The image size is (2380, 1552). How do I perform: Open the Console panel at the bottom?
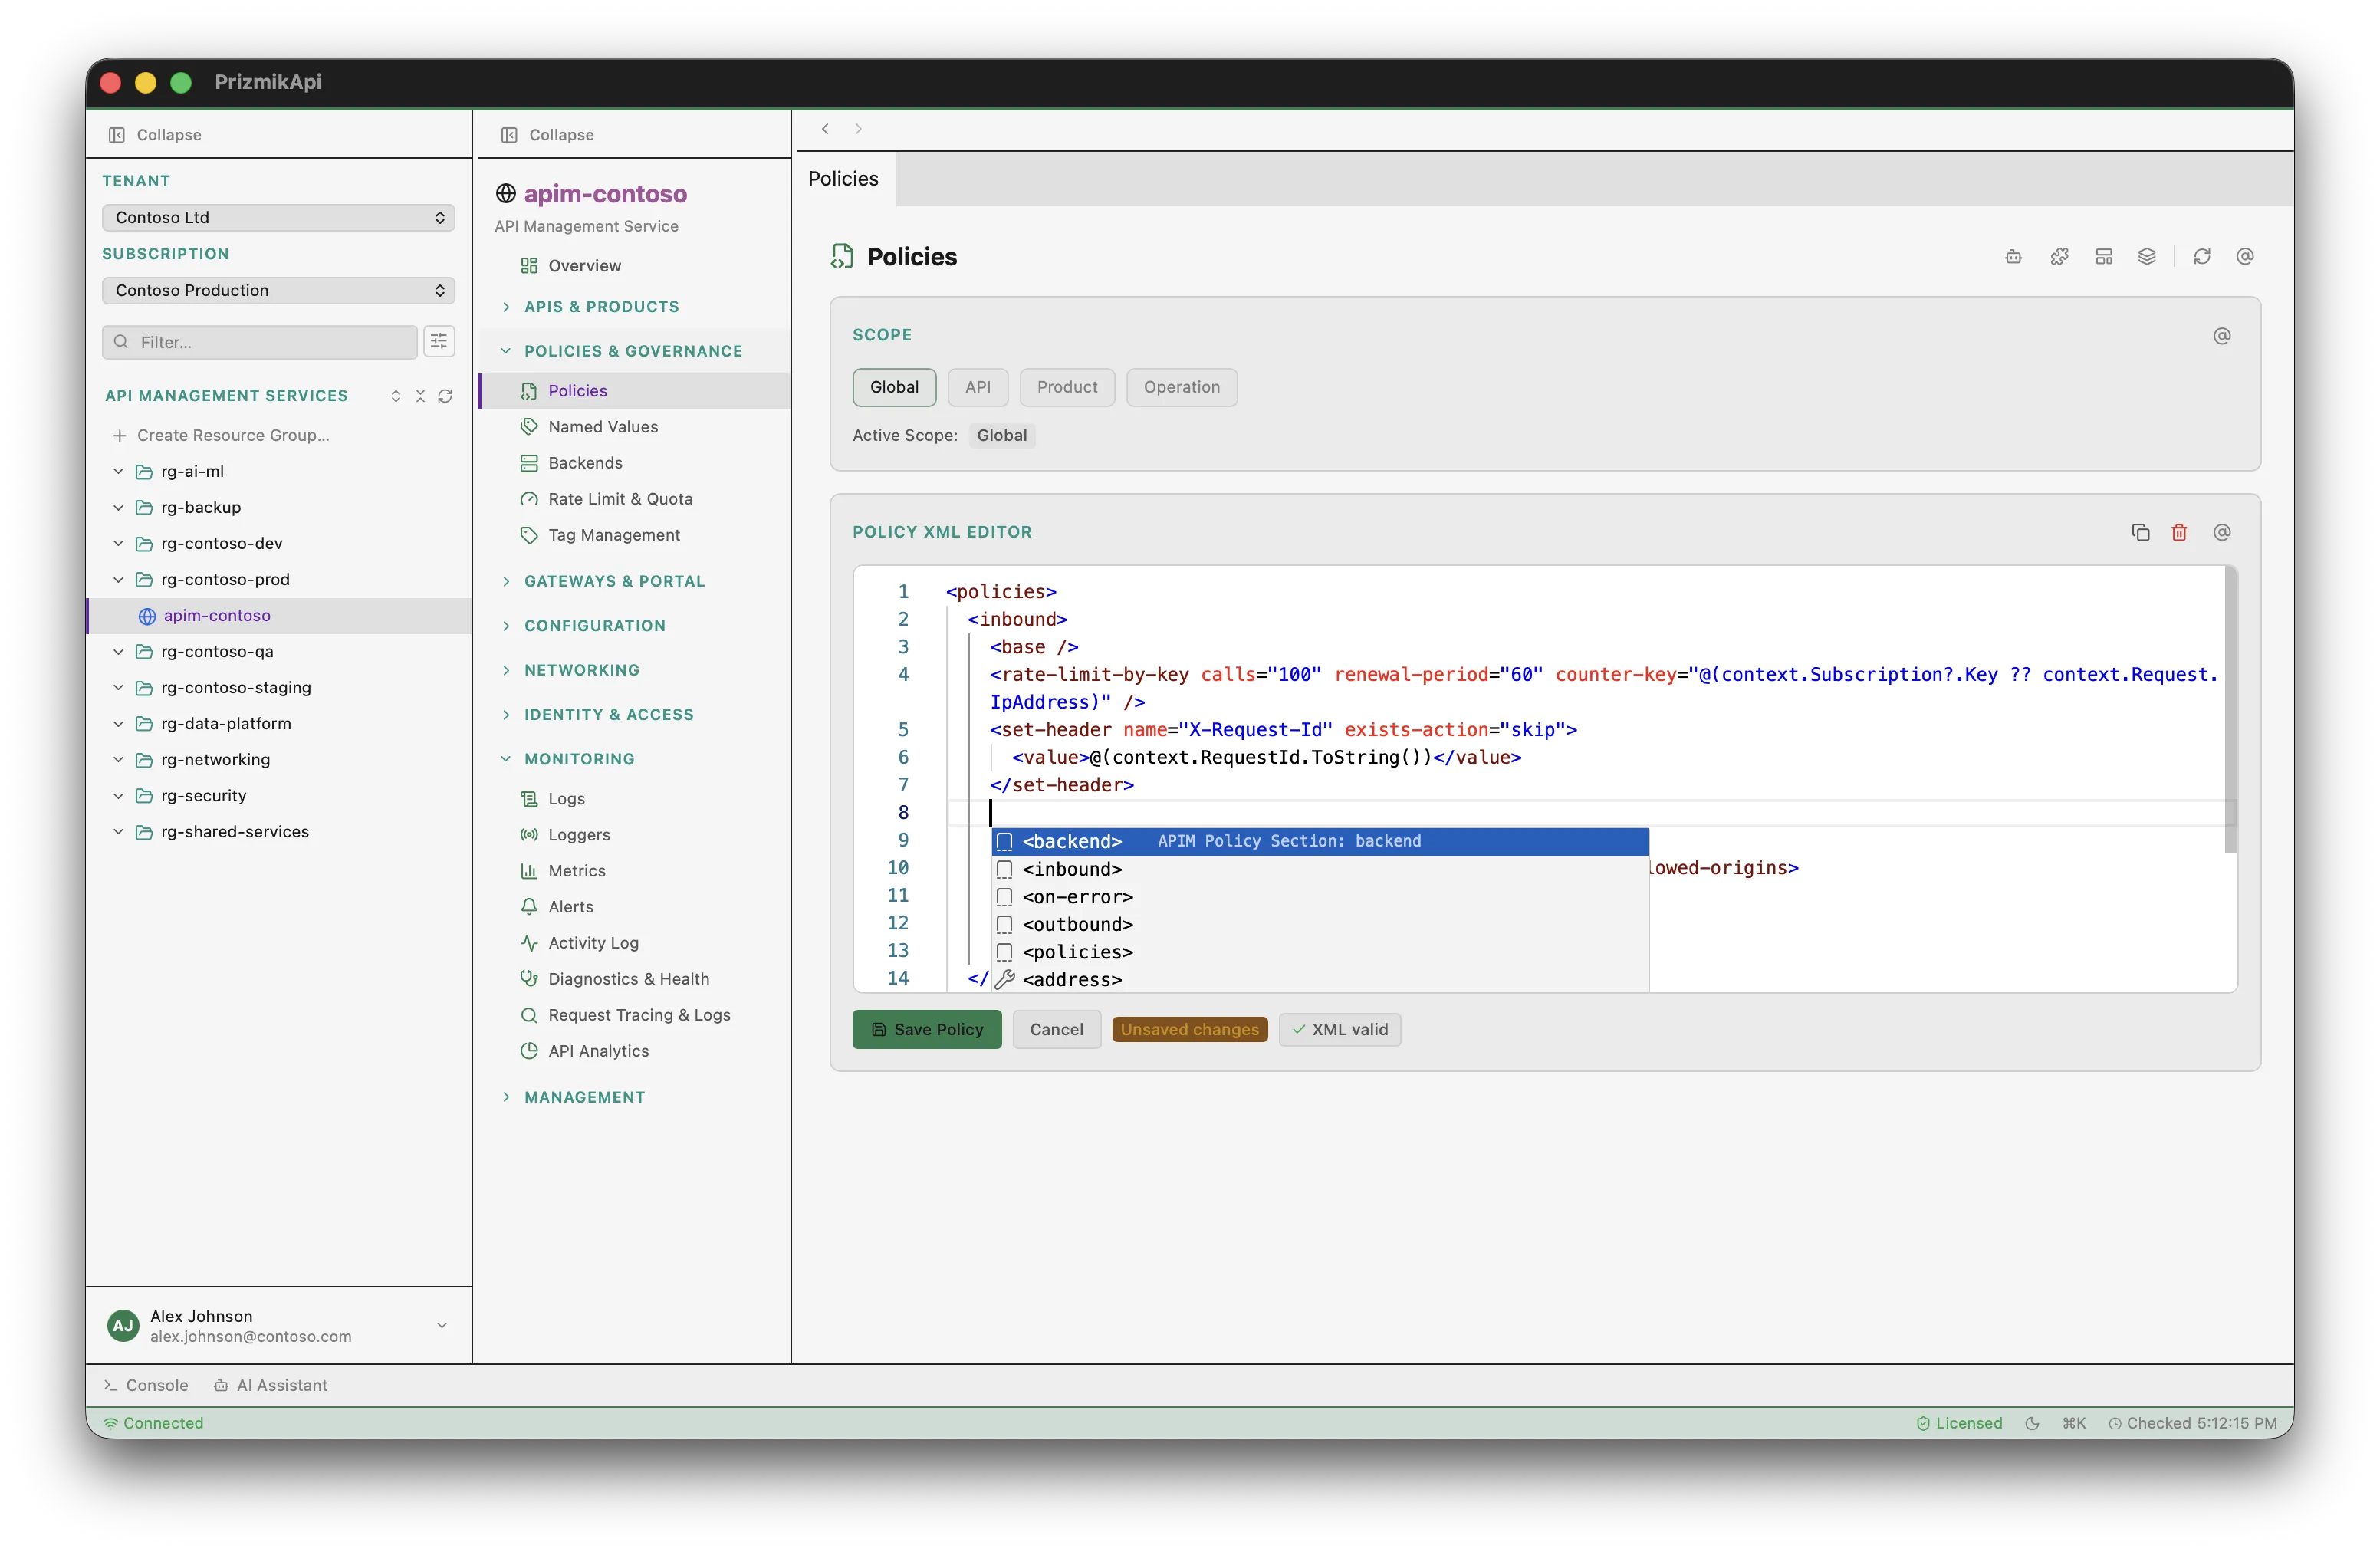tap(146, 1385)
